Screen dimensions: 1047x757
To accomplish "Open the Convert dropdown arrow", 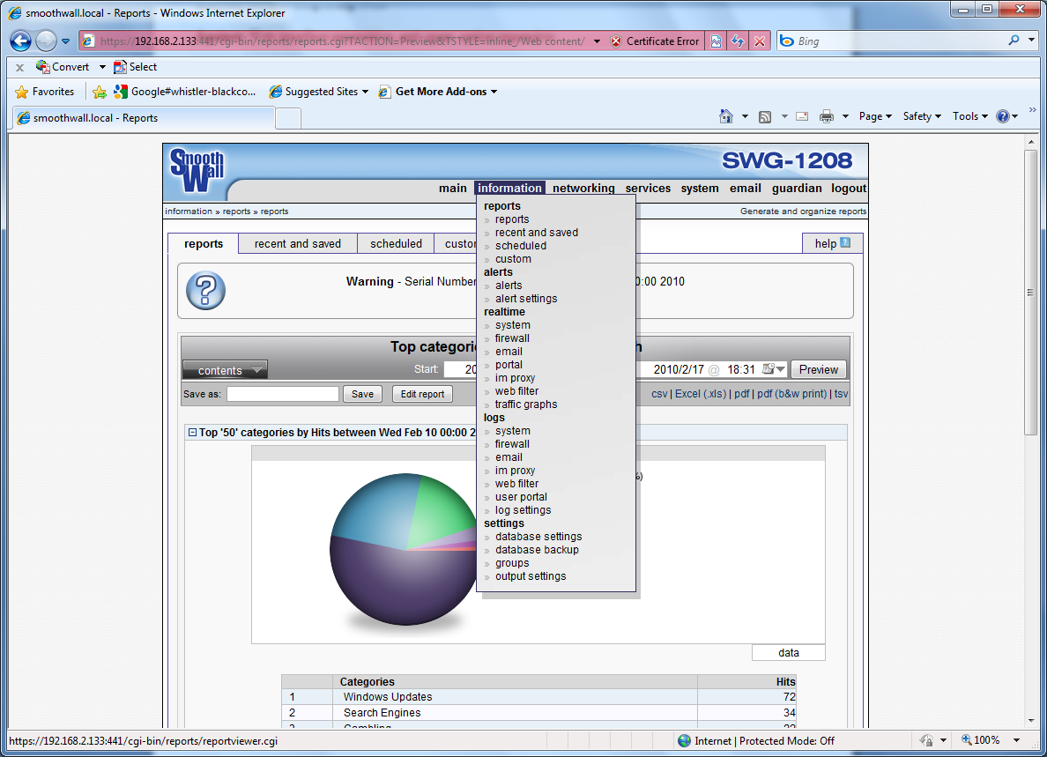I will click(102, 67).
